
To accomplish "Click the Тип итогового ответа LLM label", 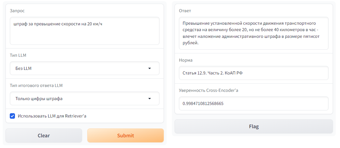I will pos(36,85).
